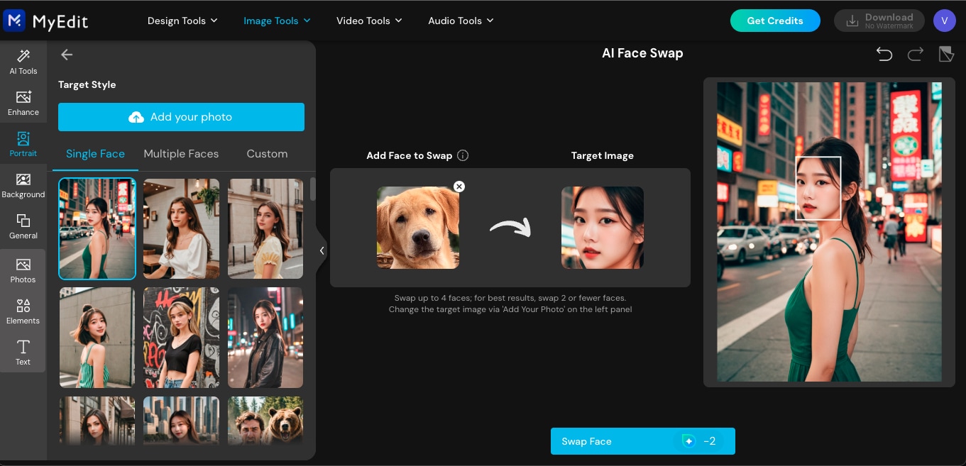This screenshot has width=966, height=466.
Task: Select the Portrait sidebar tool
Action: [x=23, y=144]
